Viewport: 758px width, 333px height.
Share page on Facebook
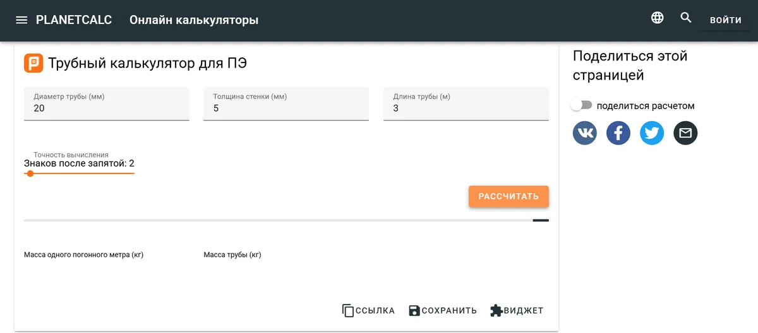(618, 133)
